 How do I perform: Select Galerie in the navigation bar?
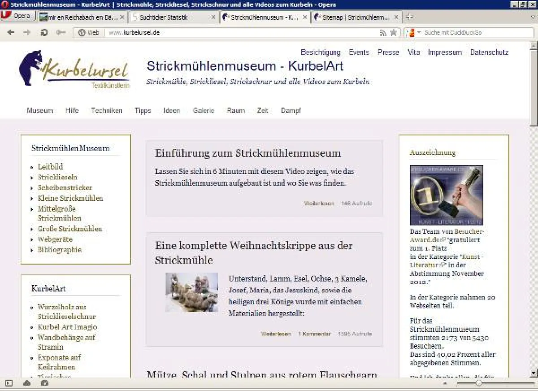(204, 110)
